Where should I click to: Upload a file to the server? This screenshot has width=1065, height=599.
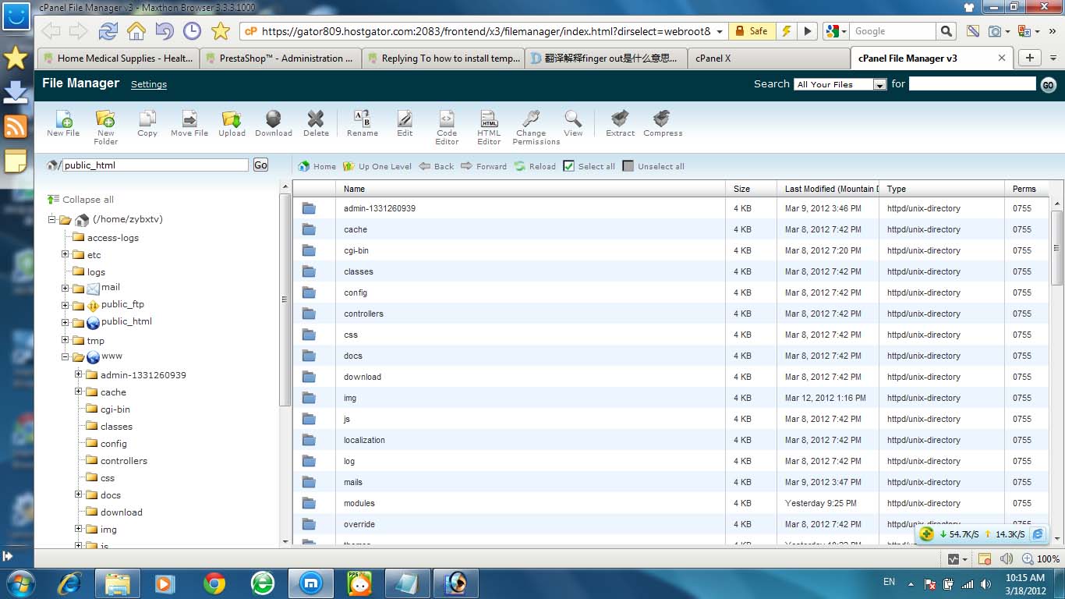pos(232,123)
